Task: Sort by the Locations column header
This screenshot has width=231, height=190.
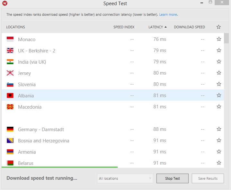Action: click(x=15, y=27)
